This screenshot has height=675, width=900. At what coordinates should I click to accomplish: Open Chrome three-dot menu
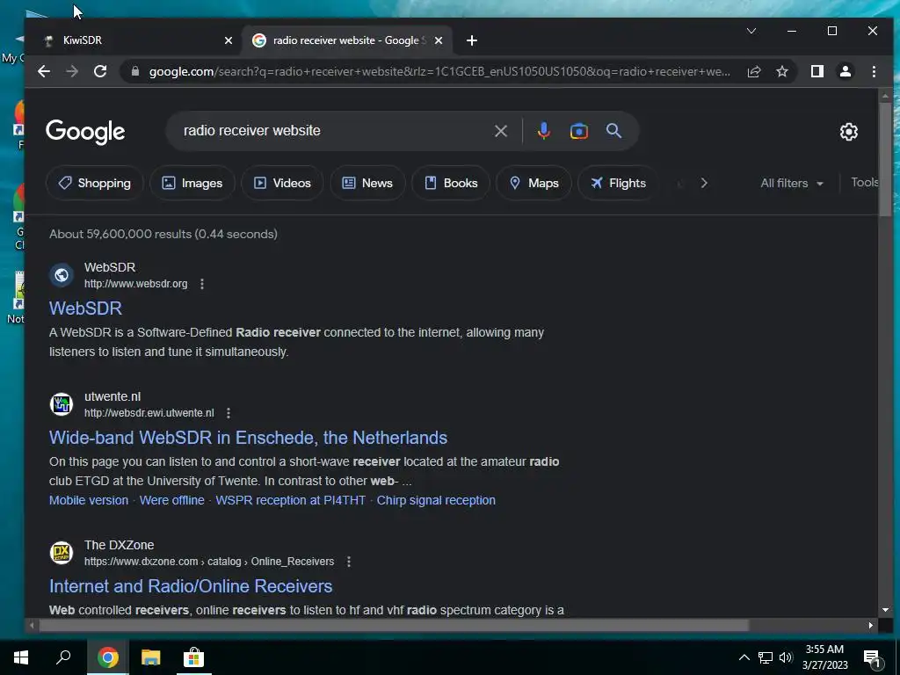[x=874, y=71]
